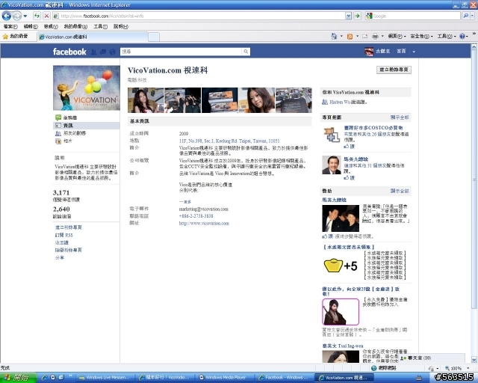Expand the address bar history dropdown
The height and width of the screenshot is (383, 478).
point(349,16)
